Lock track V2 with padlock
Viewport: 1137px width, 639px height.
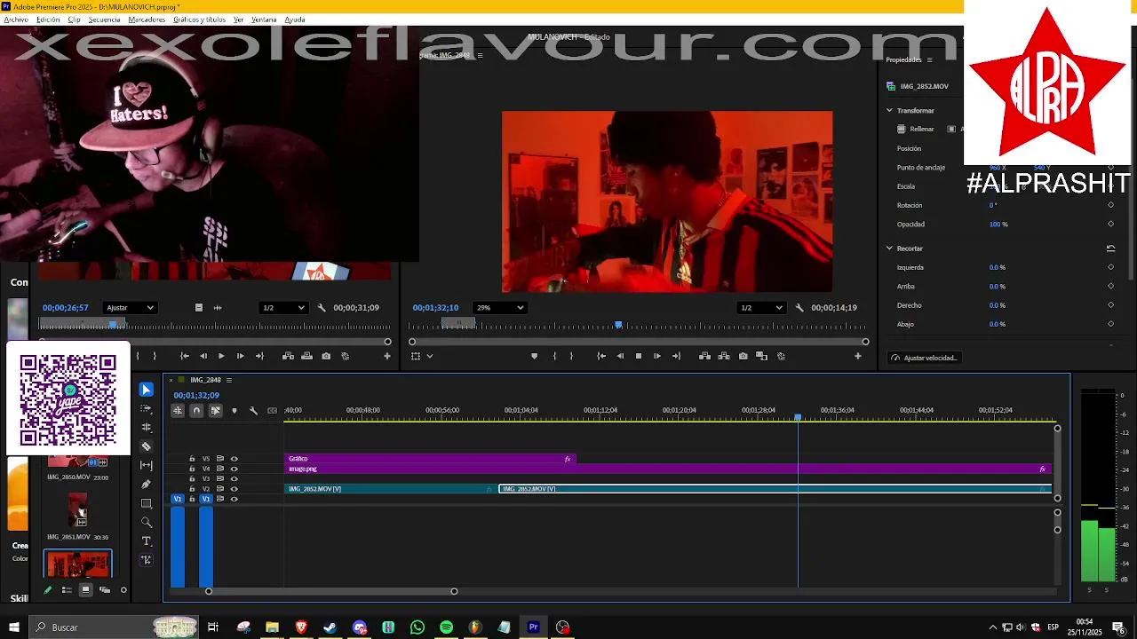pos(192,489)
